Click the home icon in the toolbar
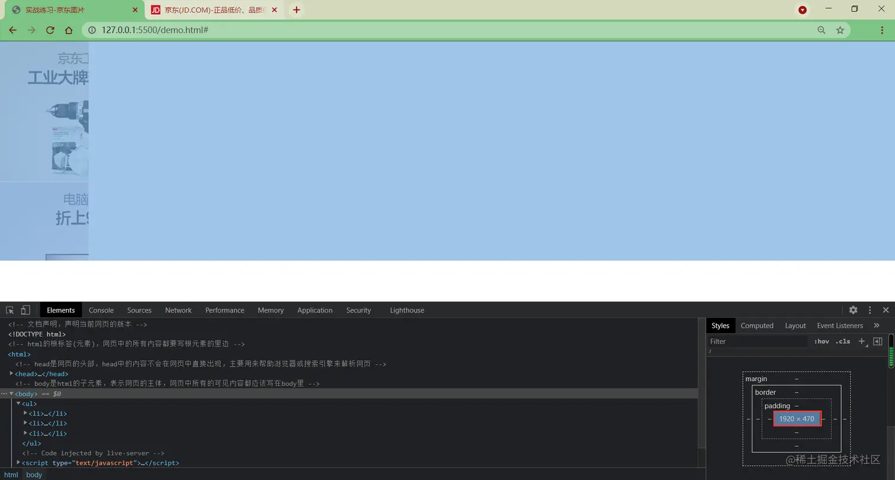This screenshot has height=480, width=895. pos(69,30)
